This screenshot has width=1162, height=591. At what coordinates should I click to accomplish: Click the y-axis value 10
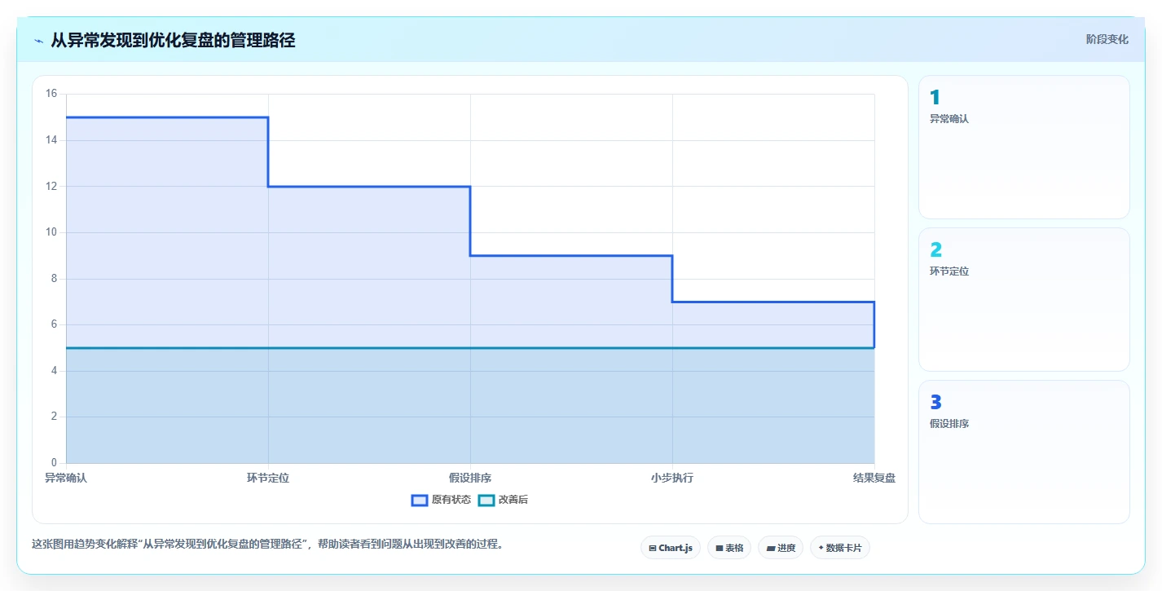pyautogui.click(x=51, y=232)
